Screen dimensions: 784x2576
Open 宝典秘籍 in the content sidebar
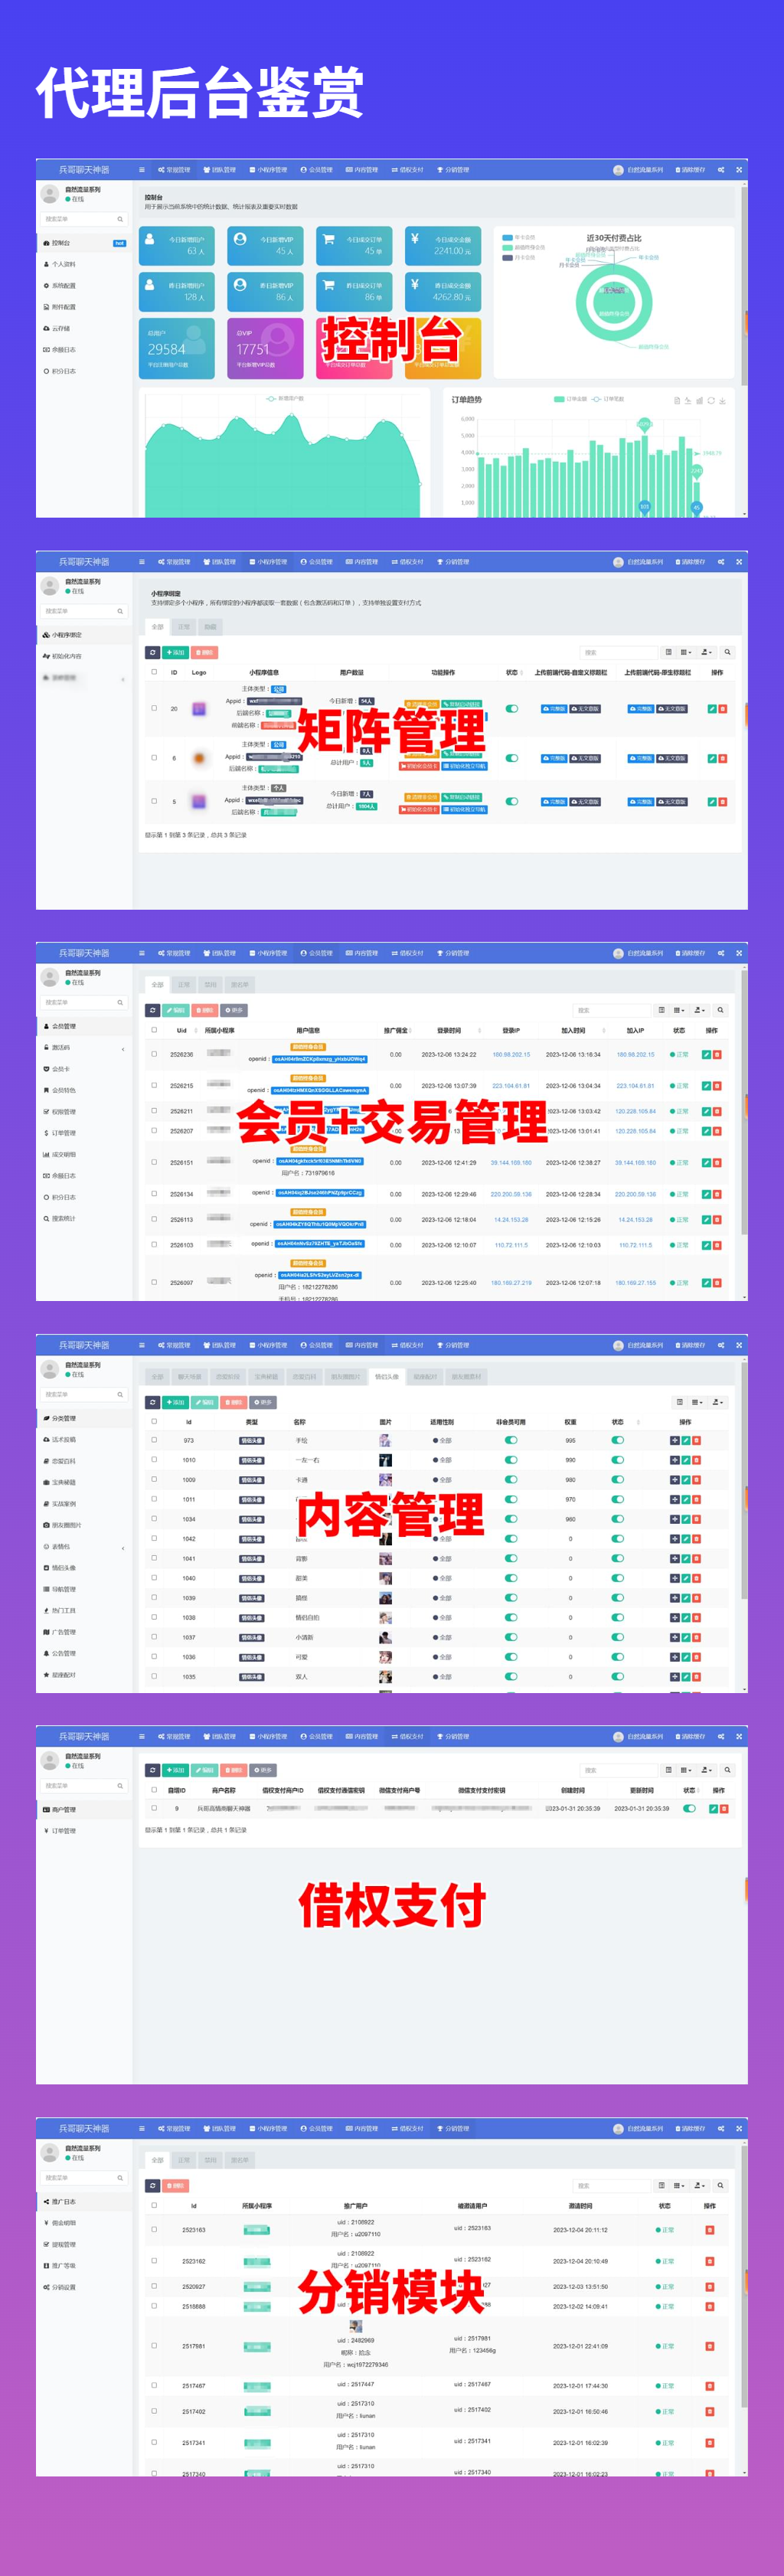(x=63, y=1482)
